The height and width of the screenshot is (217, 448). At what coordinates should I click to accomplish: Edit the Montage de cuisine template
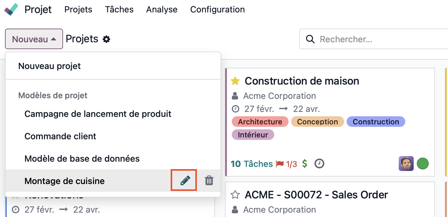pyautogui.click(x=185, y=181)
